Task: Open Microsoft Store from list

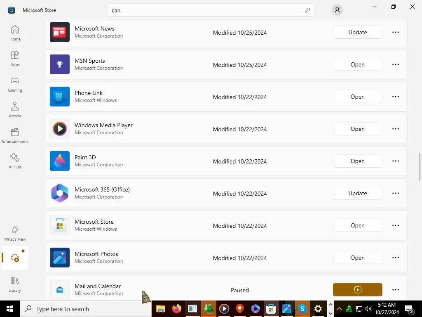Action: coord(357,225)
